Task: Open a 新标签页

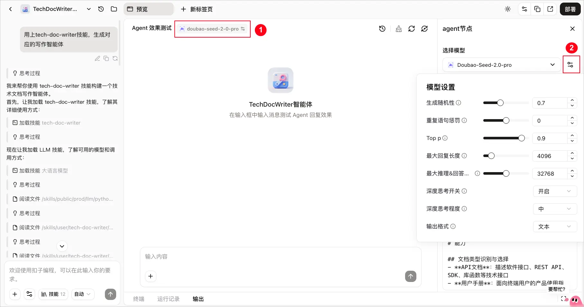Action: (x=197, y=9)
